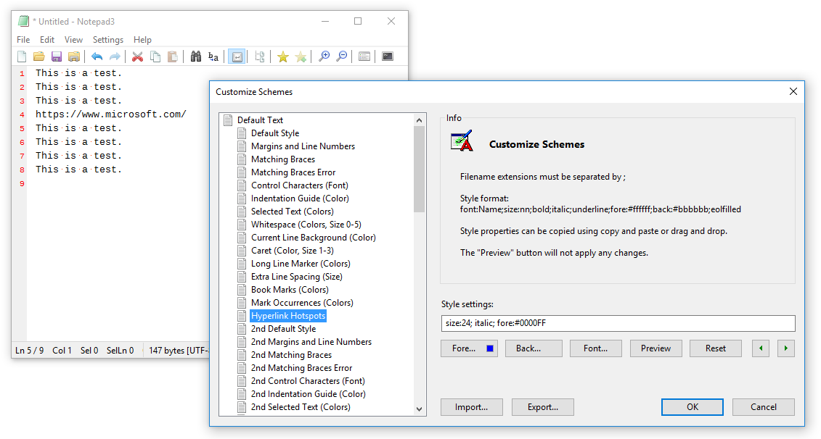This screenshot has height=439, width=821.
Task: Select Matching Braces Error in the scheme list
Action: click(x=295, y=172)
